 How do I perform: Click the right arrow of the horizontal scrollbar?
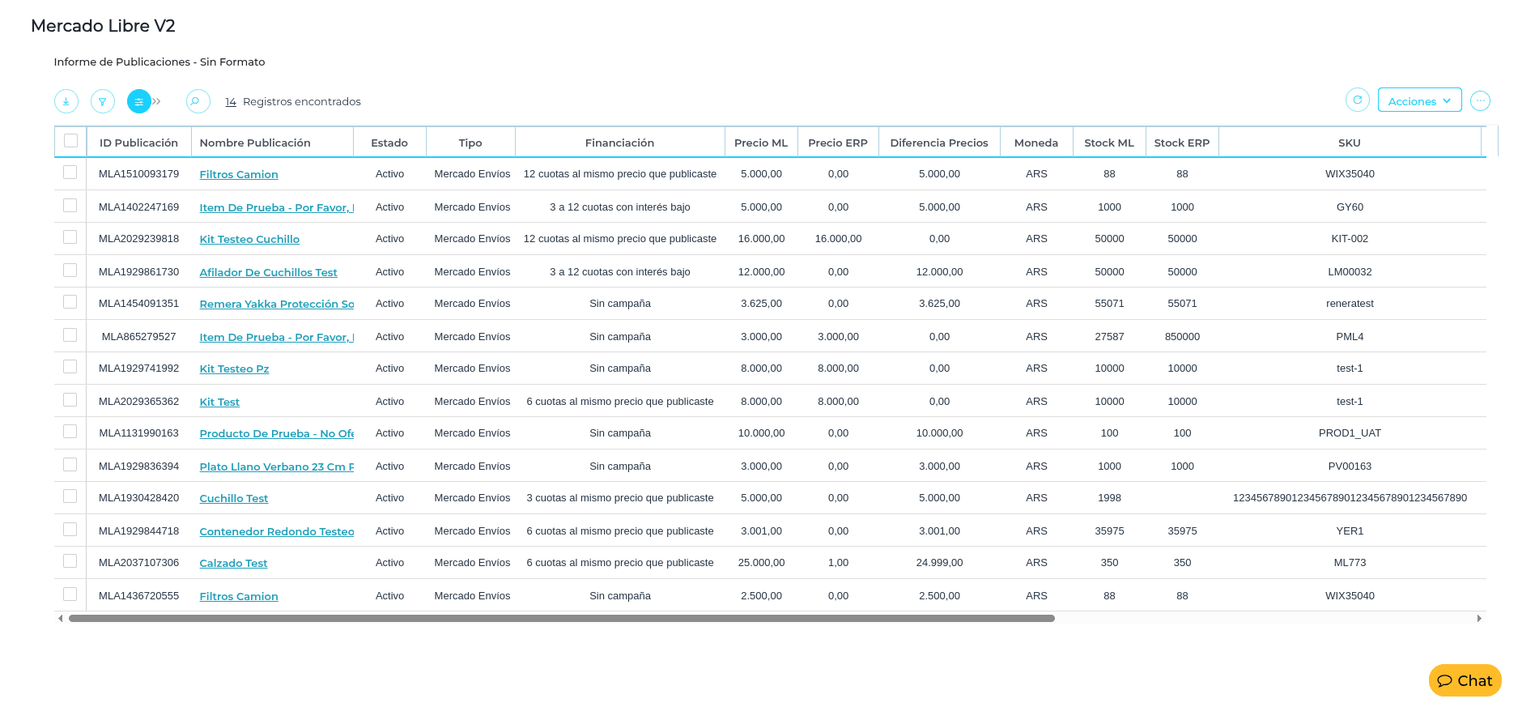tap(1479, 618)
